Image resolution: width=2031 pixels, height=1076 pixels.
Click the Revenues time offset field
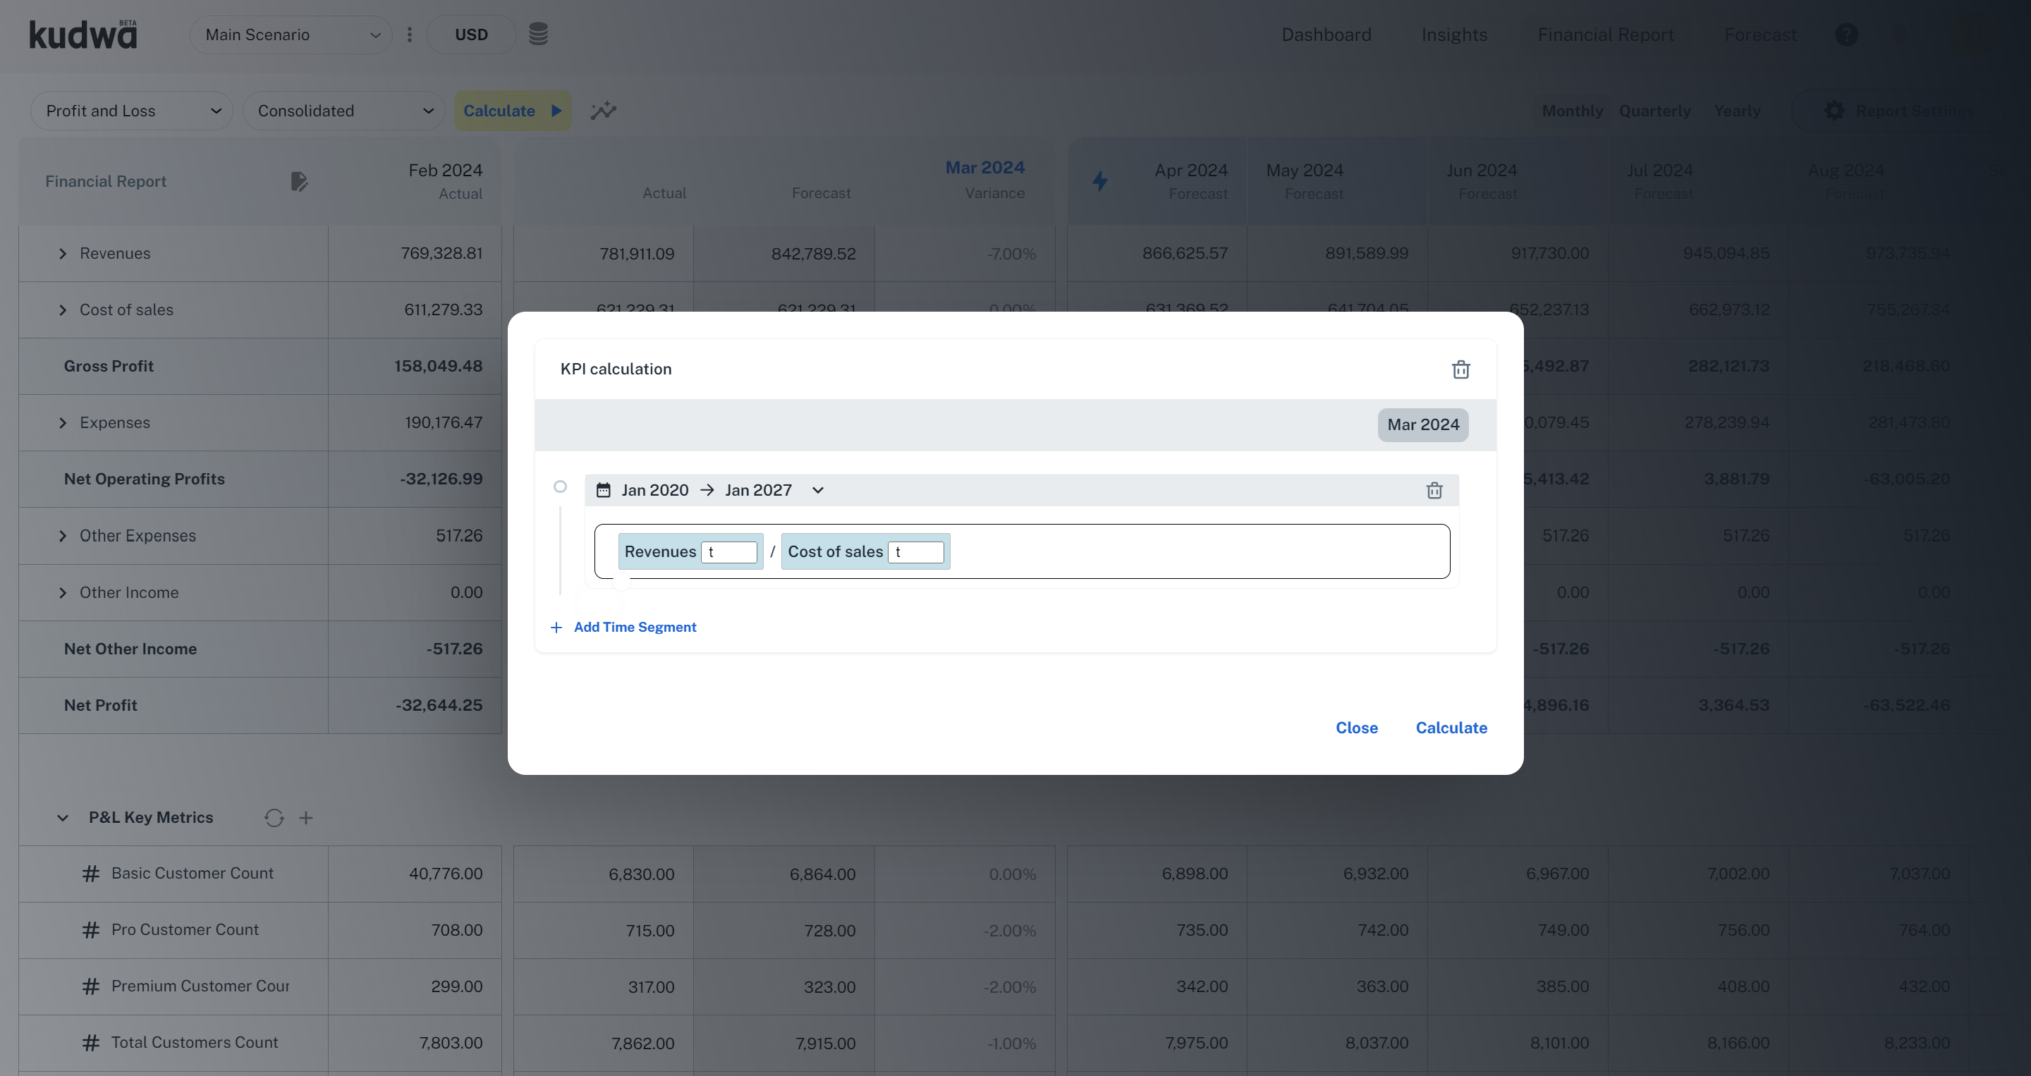click(728, 552)
